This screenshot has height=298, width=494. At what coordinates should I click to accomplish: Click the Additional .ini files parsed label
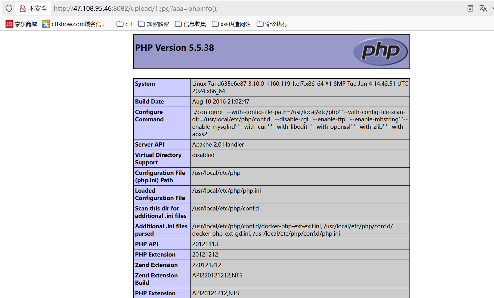(161, 230)
